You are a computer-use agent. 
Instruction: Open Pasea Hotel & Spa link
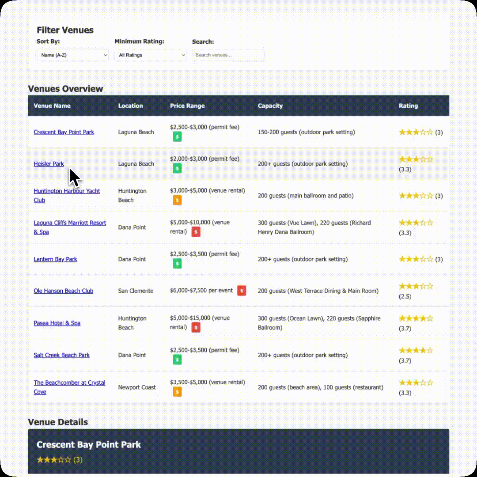(57, 323)
